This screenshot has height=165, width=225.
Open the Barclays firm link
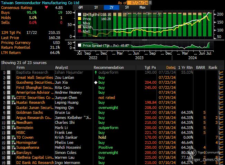click(x=24, y=152)
